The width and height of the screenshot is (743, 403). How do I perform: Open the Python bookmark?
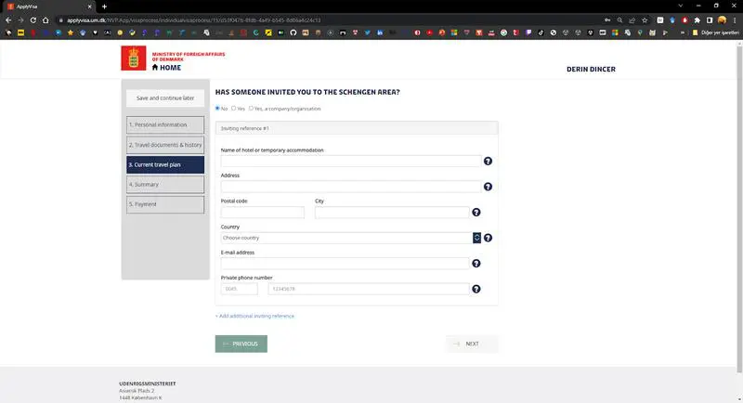pos(132,32)
